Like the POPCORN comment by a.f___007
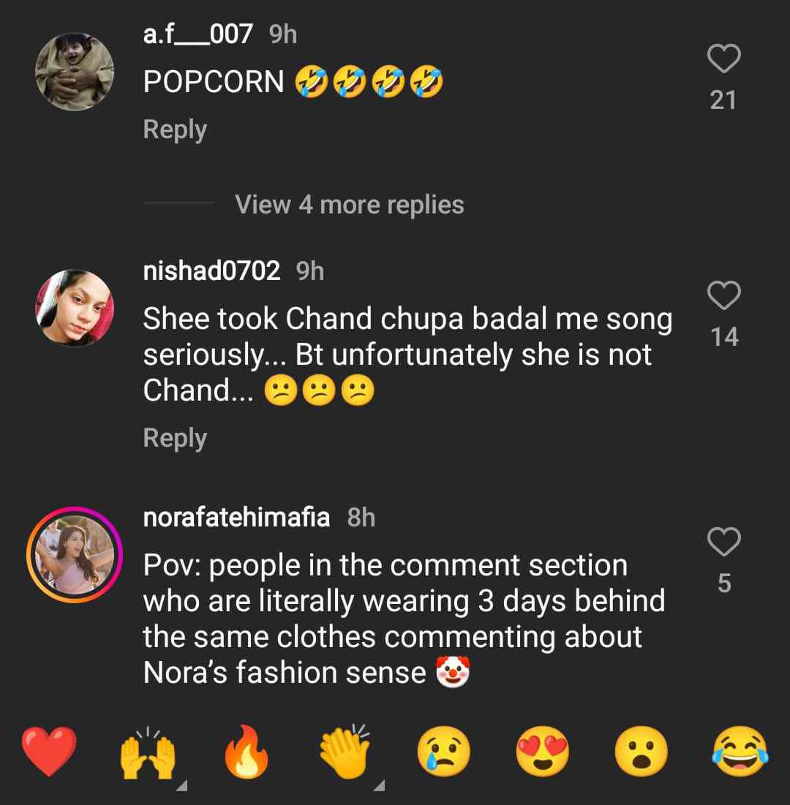Screen dimensions: 790x805 [723, 59]
